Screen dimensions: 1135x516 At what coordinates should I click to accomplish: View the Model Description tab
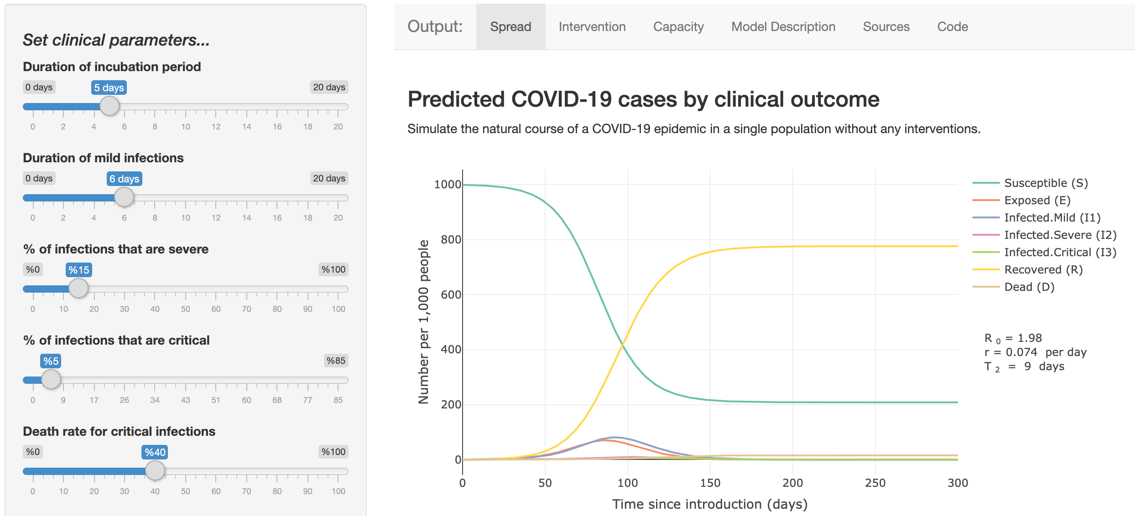pyautogui.click(x=783, y=26)
